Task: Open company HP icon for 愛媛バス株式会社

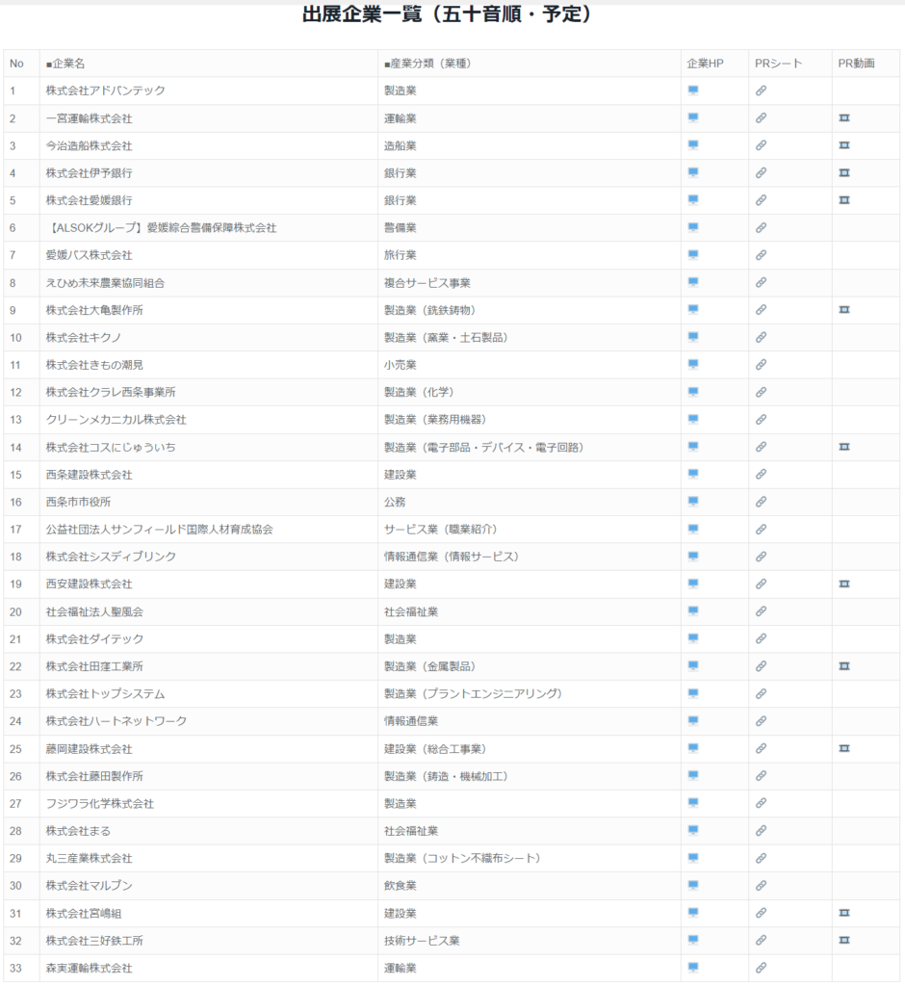Action: point(693,254)
